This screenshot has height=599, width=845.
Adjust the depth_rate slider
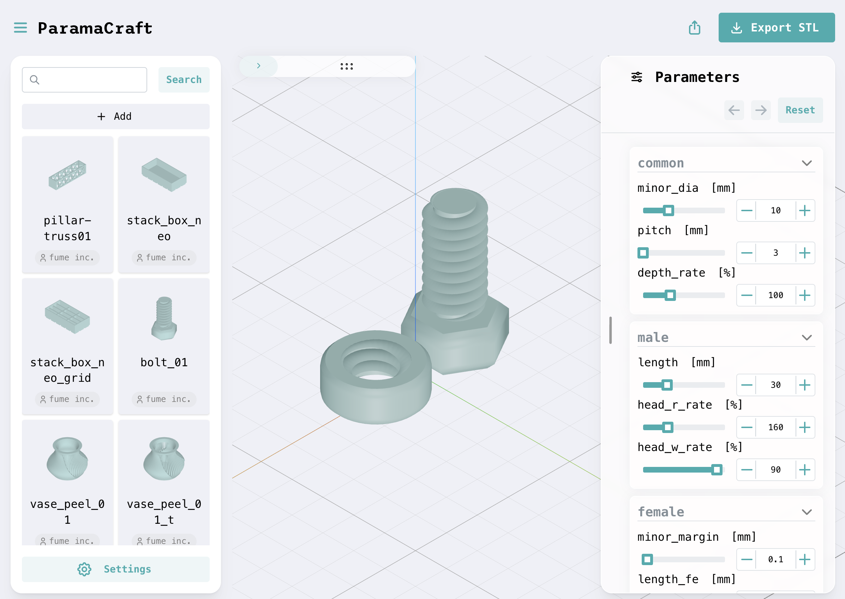(x=670, y=296)
